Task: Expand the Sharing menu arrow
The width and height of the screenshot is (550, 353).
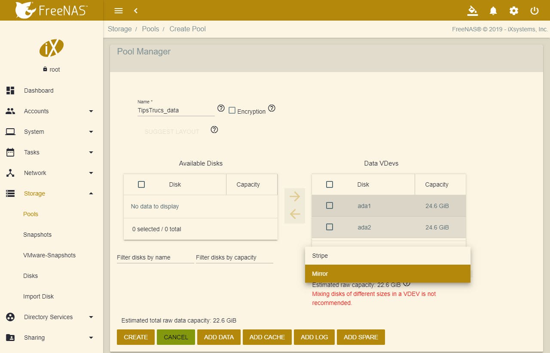Action: [x=91, y=338]
